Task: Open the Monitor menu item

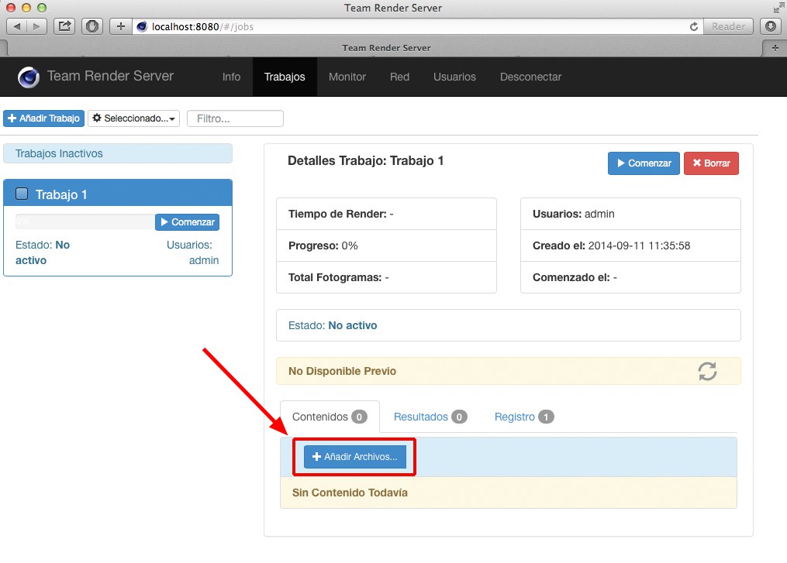Action: pyautogui.click(x=347, y=77)
